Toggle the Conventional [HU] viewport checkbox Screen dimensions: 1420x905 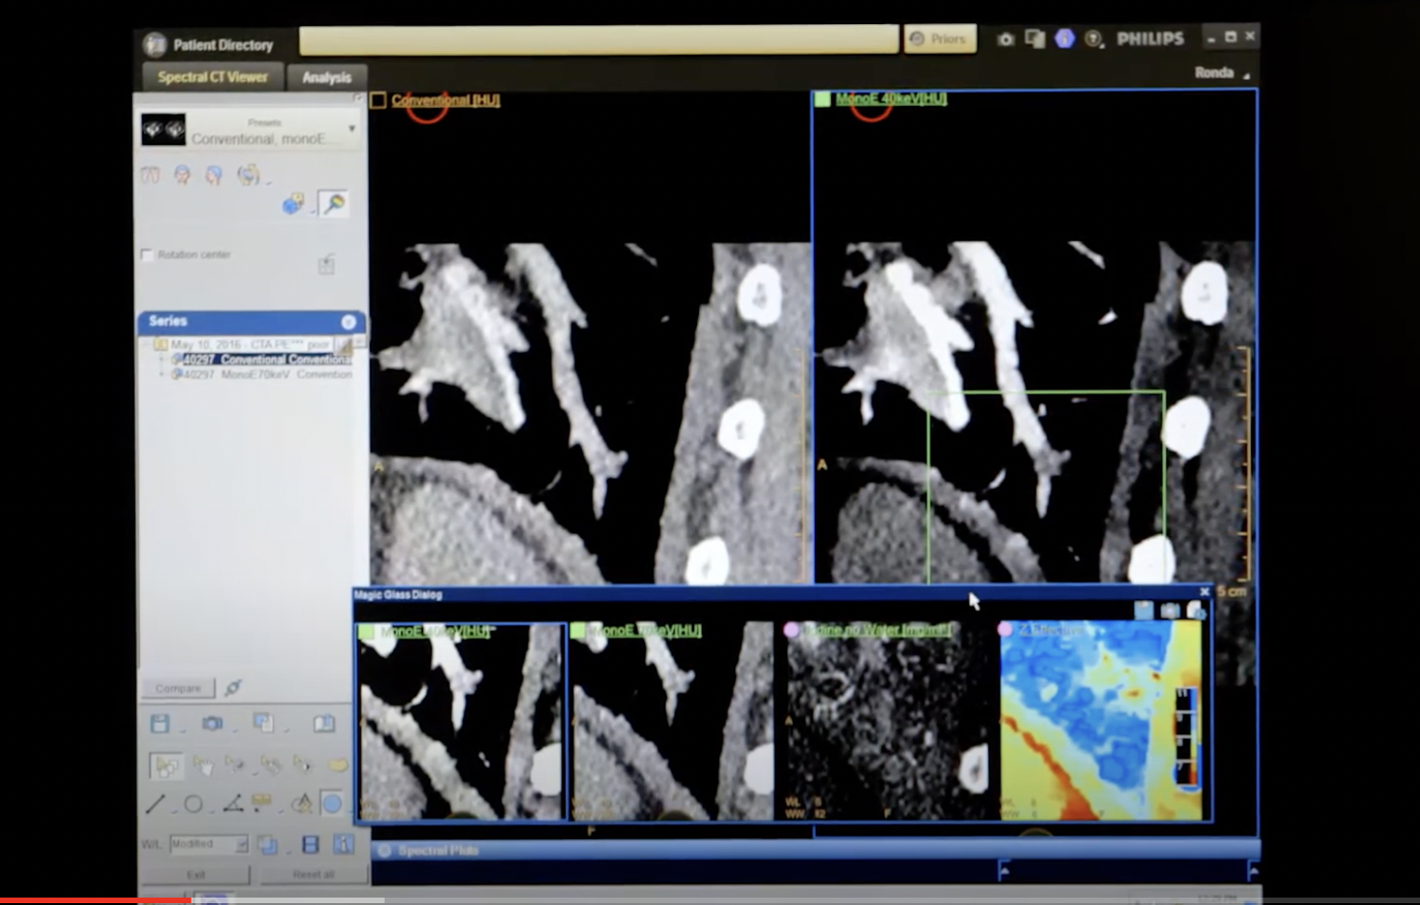click(x=378, y=100)
